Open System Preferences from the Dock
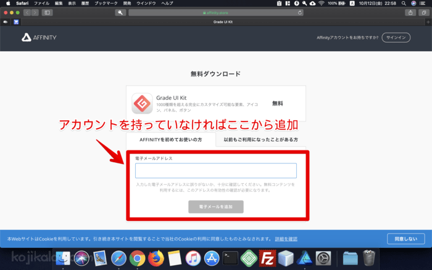Viewport: 432px width, 270px height. (x=323, y=258)
